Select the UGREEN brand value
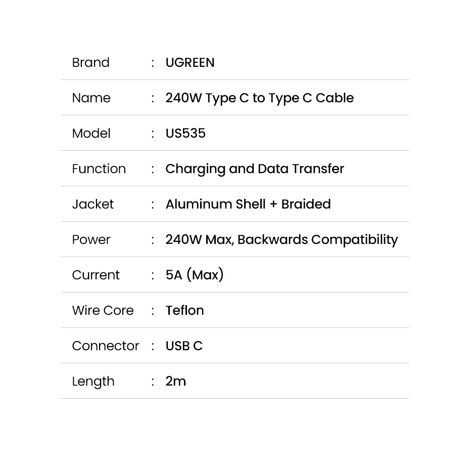 (x=190, y=62)
